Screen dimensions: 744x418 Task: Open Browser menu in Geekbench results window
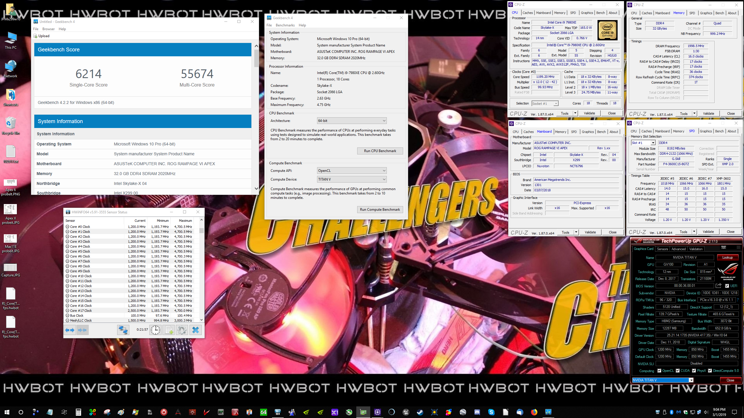pyautogui.click(x=49, y=29)
